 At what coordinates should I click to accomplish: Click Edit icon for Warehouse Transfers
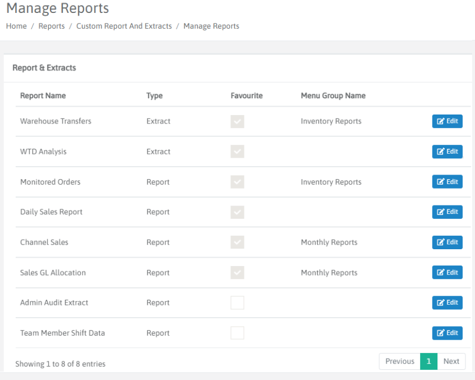[447, 121]
